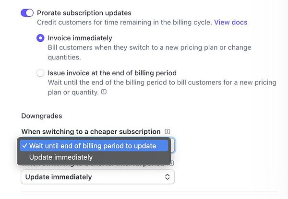Screen dimensions: 288x199
Task: Click the 'When switching to a cheaper subscription' label
Action: tap(91, 131)
